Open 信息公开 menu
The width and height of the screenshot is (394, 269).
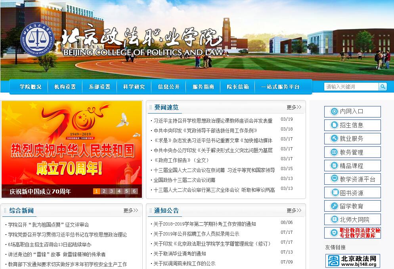(168, 87)
